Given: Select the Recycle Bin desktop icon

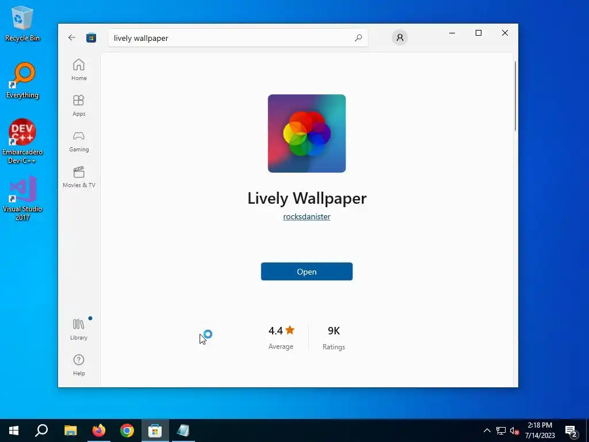Looking at the screenshot, I should [x=22, y=24].
